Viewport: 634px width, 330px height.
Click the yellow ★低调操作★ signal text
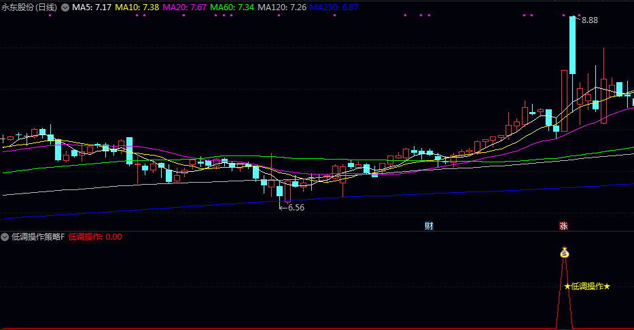(586, 287)
